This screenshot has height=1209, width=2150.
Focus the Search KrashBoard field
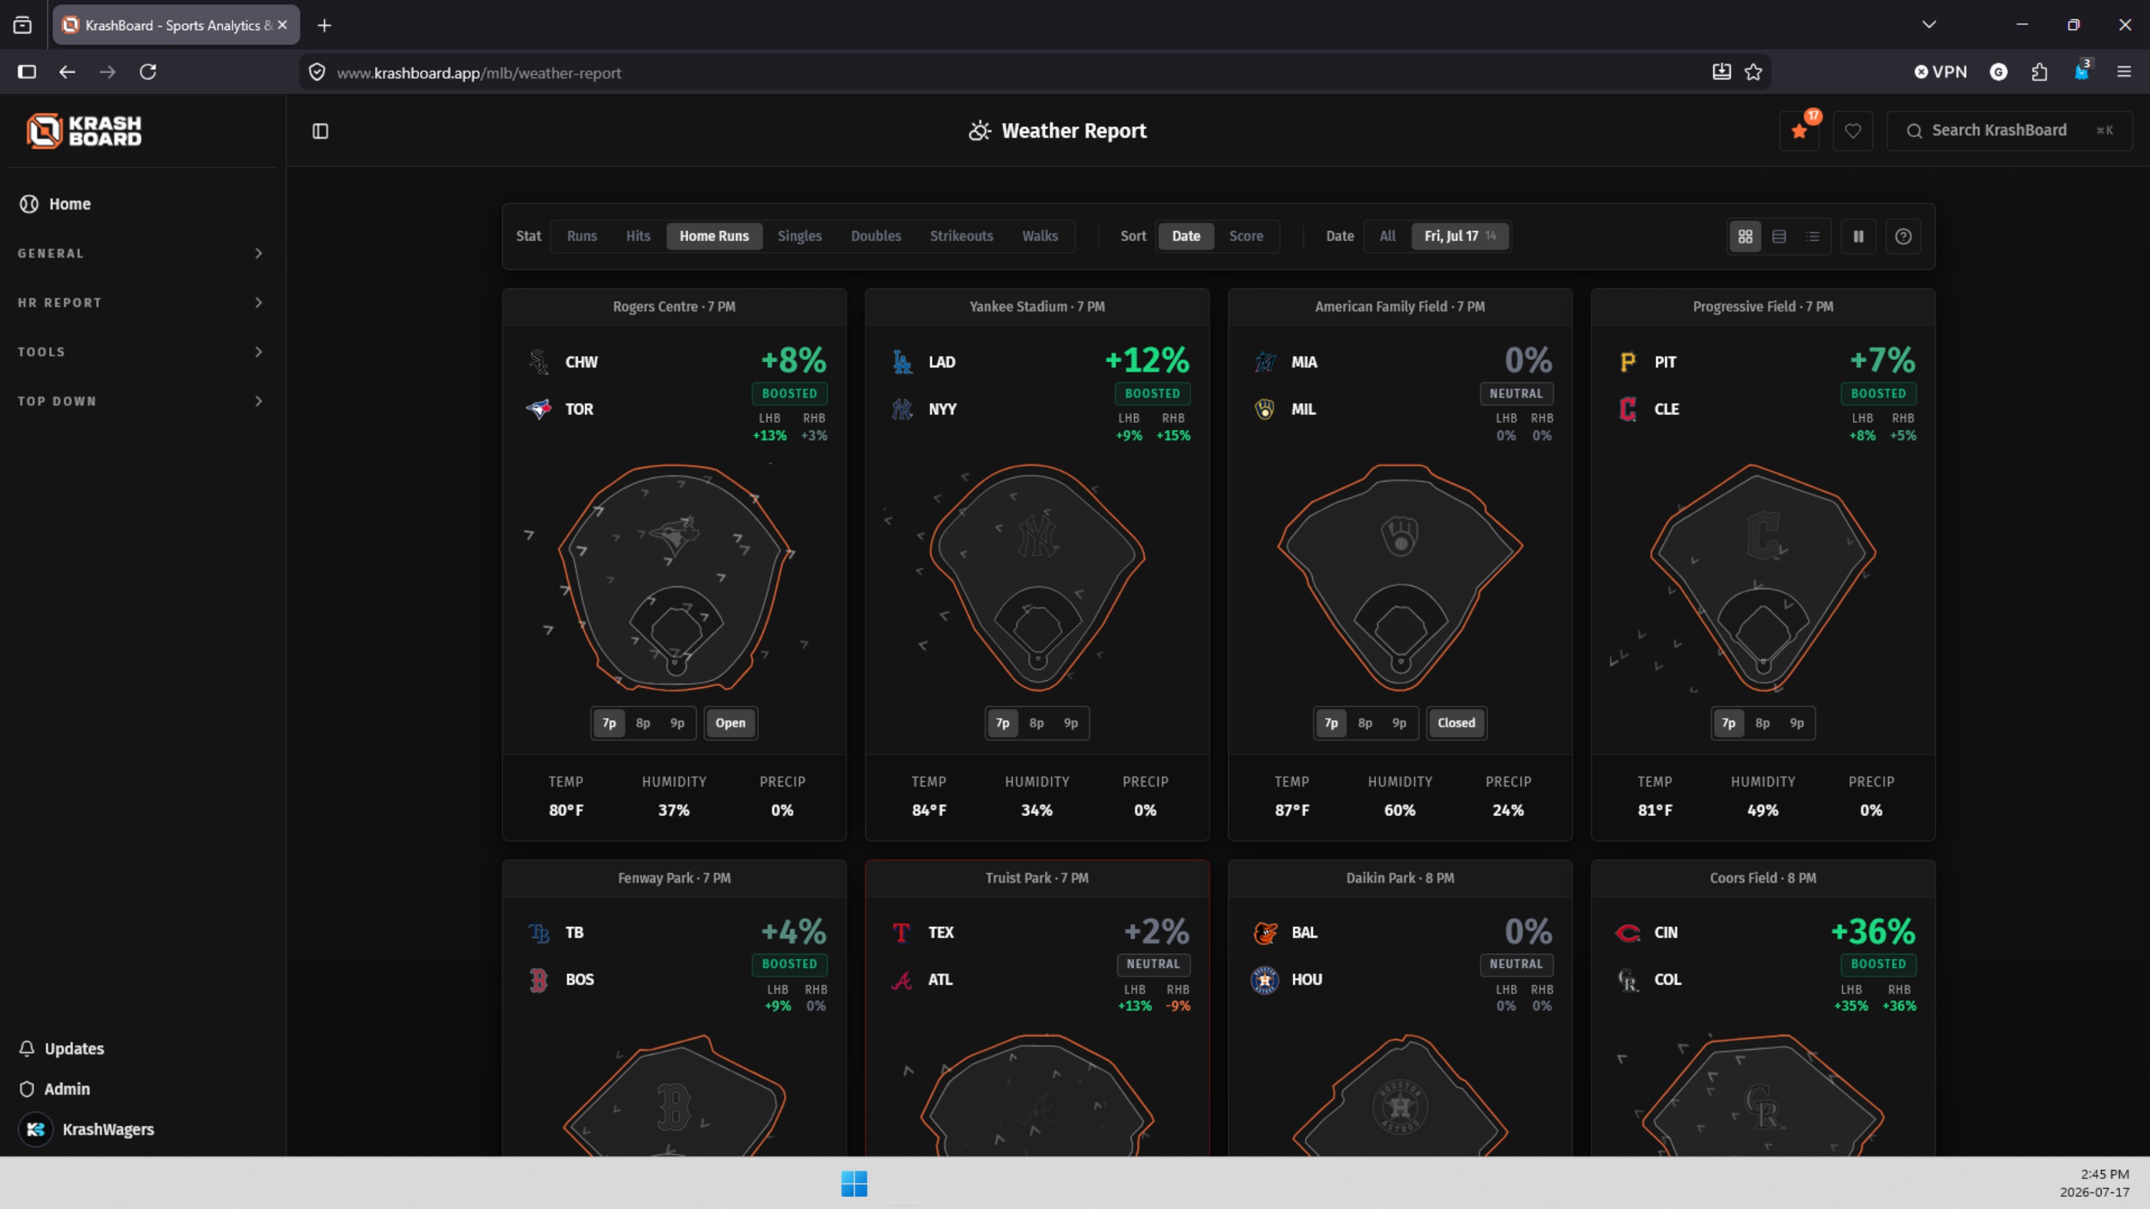tap(2009, 131)
